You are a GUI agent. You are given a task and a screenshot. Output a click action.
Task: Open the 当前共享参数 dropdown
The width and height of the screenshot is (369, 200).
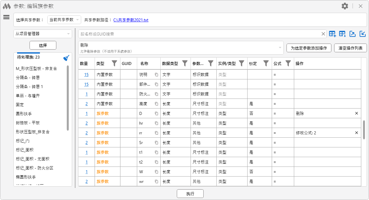tap(64, 20)
